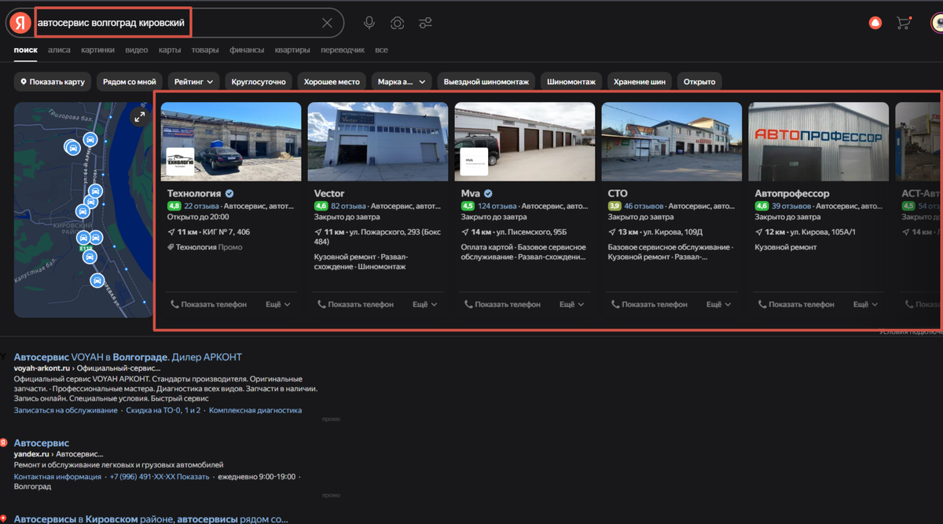Screen dimensions: 943x524
Task: Open the 39 отзывов reviews link
Action: pos(791,206)
